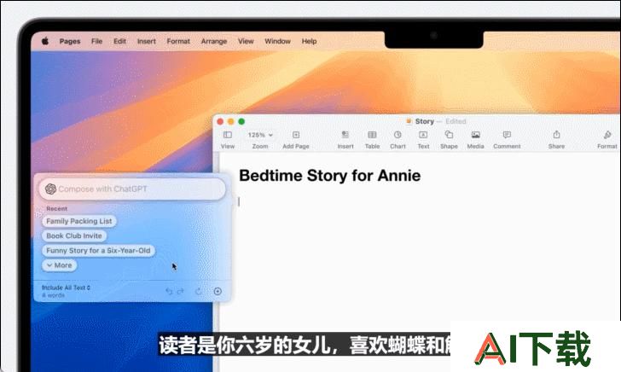
Task: Click the Add Page toolbar icon
Action: [296, 135]
